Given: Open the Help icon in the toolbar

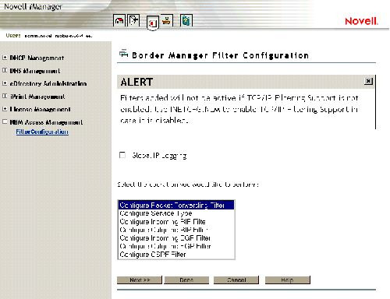Looking at the screenshot, I should click(186, 20).
